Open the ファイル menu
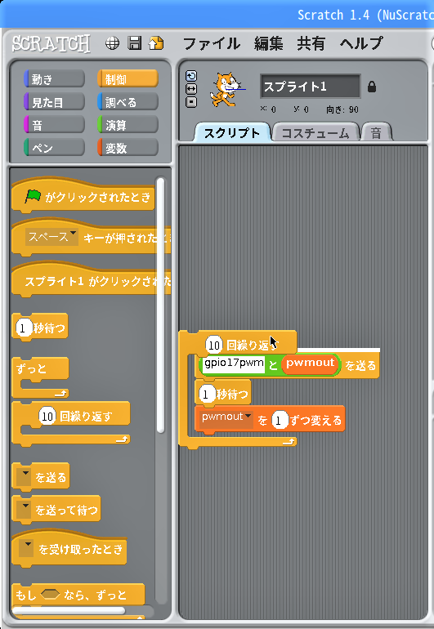This screenshot has height=629, width=434. [x=212, y=43]
